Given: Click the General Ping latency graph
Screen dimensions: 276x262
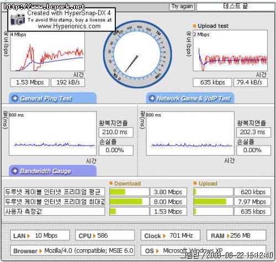Looking at the screenshot, I should (x=52, y=133).
